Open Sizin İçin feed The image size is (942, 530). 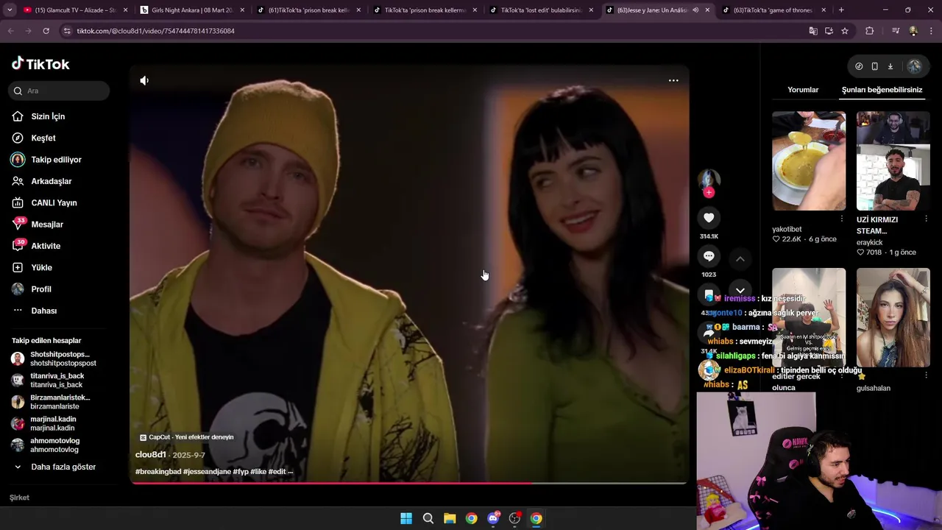pos(39,116)
